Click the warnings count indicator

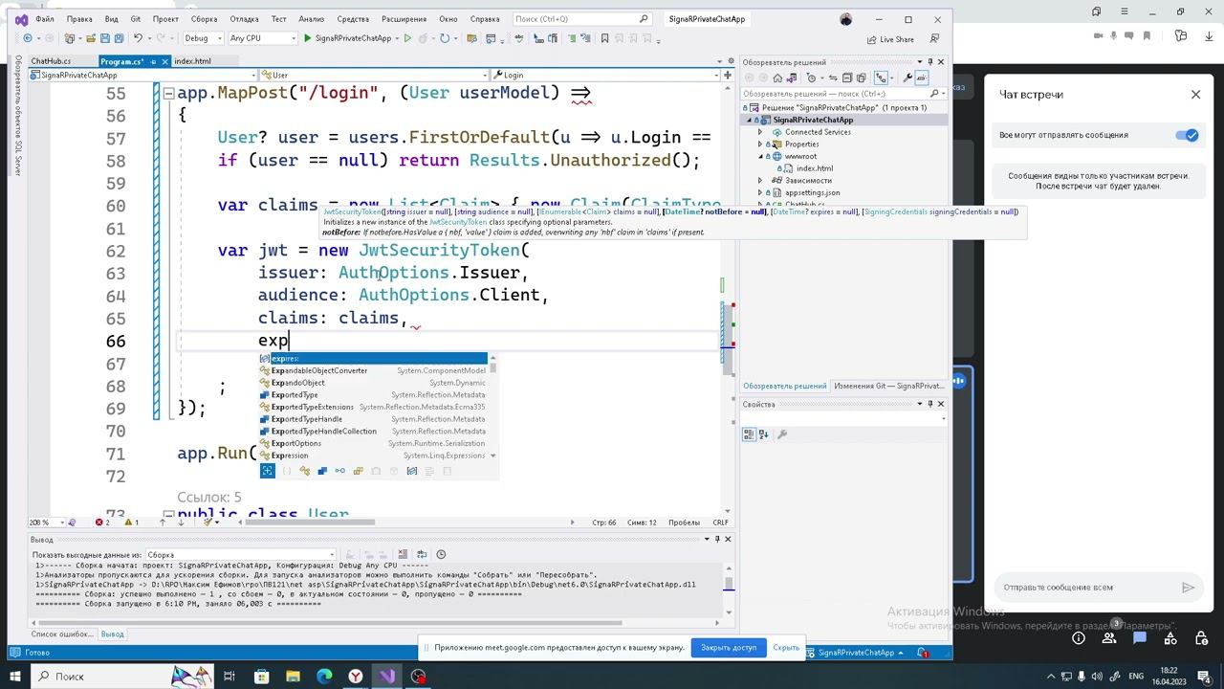[x=130, y=522]
